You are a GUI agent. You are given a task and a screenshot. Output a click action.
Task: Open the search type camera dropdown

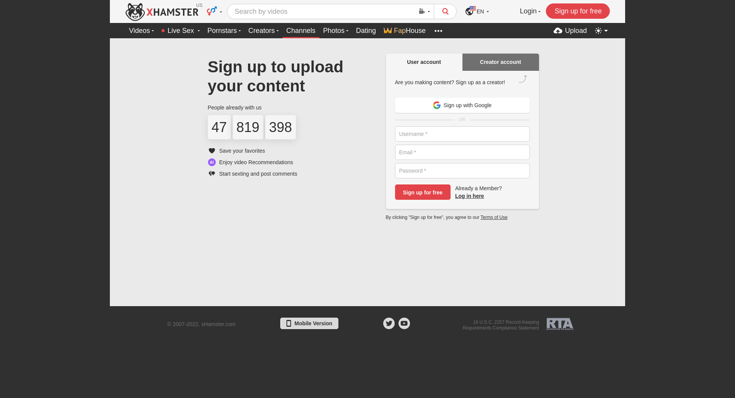pos(424,11)
